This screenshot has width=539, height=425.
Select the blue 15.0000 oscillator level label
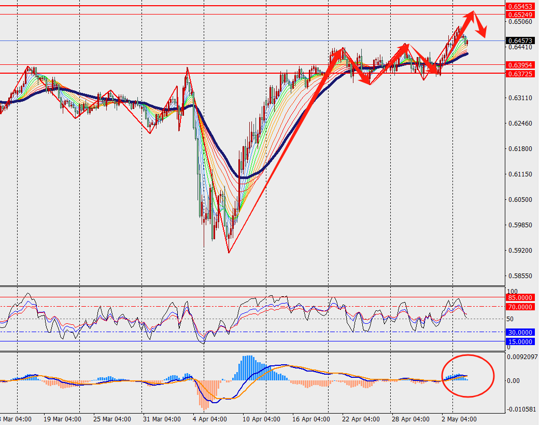tap(520, 342)
